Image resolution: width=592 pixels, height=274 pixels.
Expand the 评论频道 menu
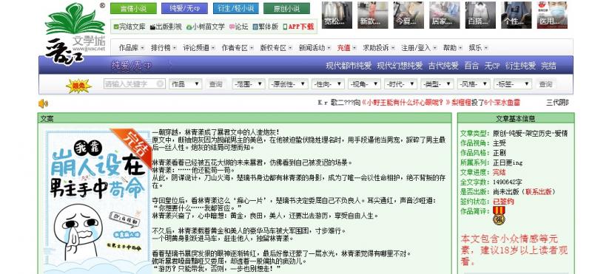[x=199, y=48]
